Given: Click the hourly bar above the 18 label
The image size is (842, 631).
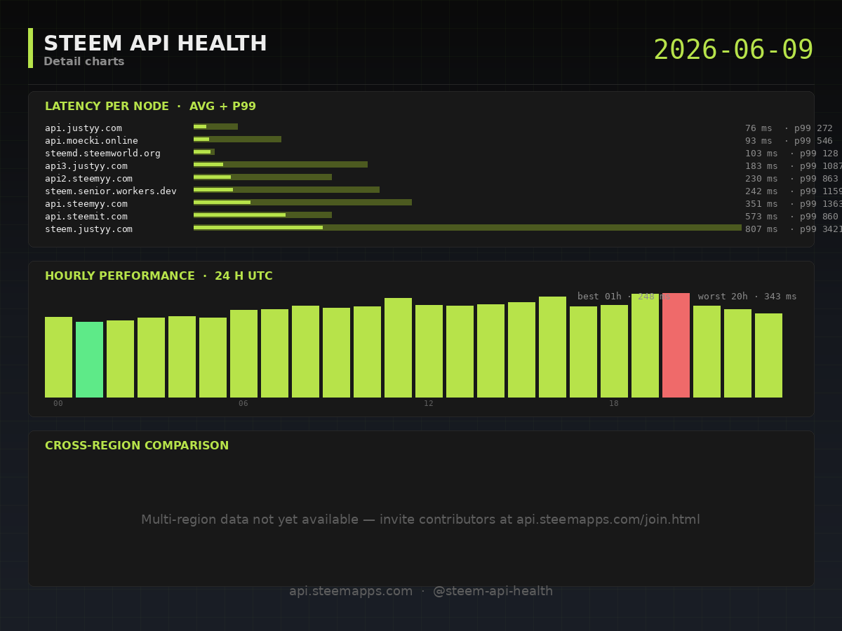Looking at the screenshot, I should (614, 351).
